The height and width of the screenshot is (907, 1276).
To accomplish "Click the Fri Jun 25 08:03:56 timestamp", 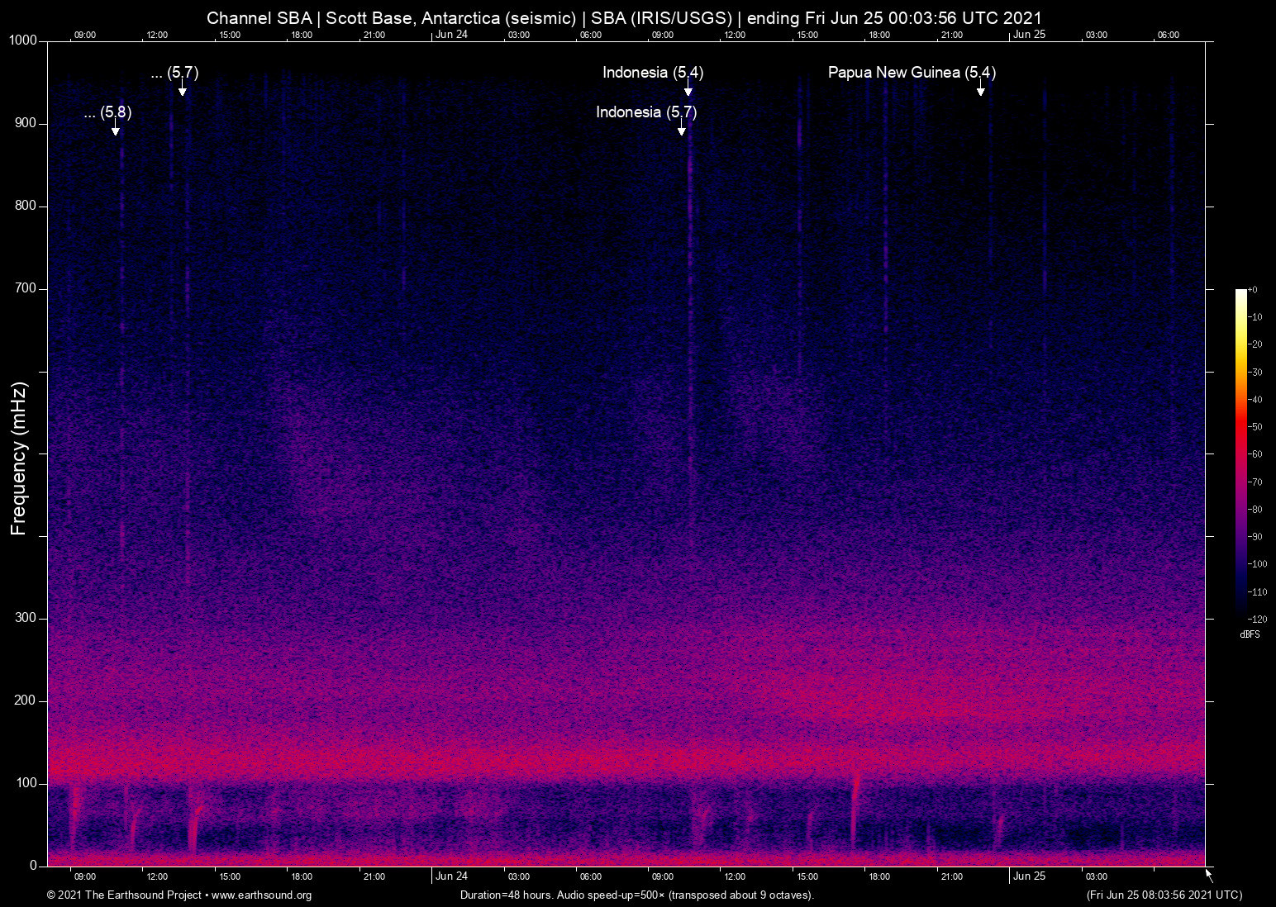I will click(x=1164, y=895).
